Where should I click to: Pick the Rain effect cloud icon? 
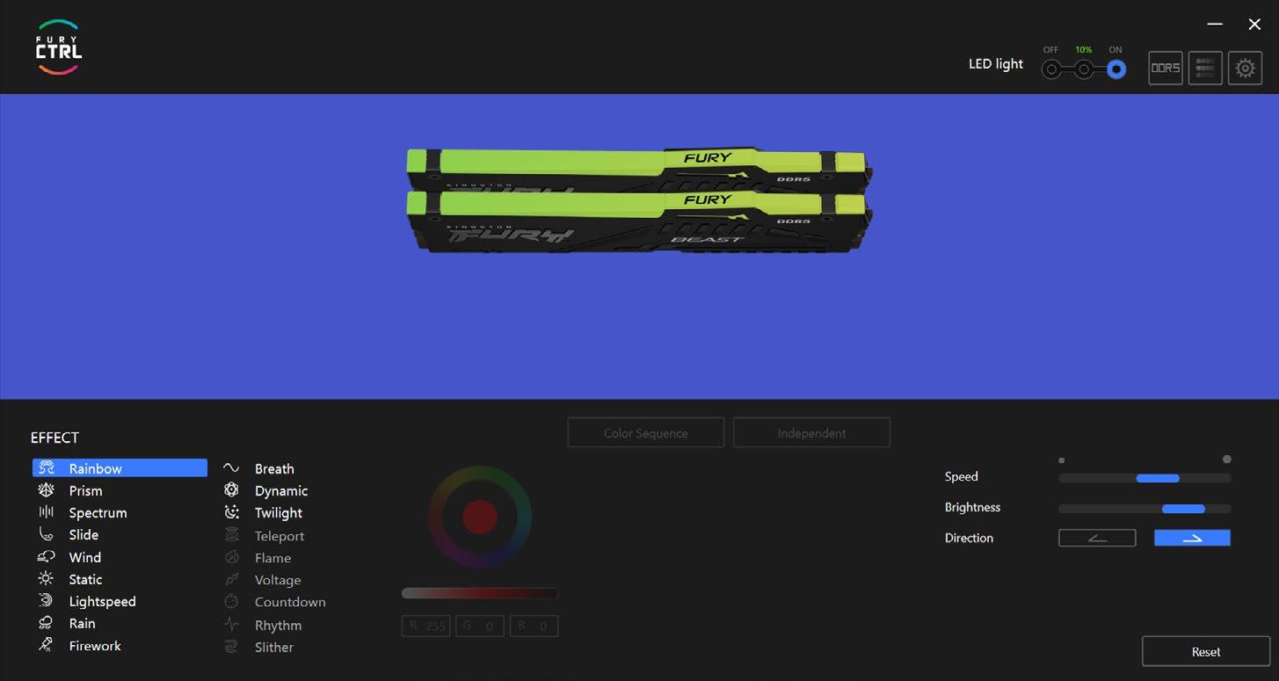click(47, 623)
